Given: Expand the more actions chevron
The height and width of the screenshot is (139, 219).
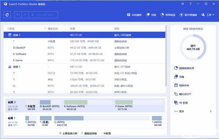Looking at the screenshot, I should 211,111.
